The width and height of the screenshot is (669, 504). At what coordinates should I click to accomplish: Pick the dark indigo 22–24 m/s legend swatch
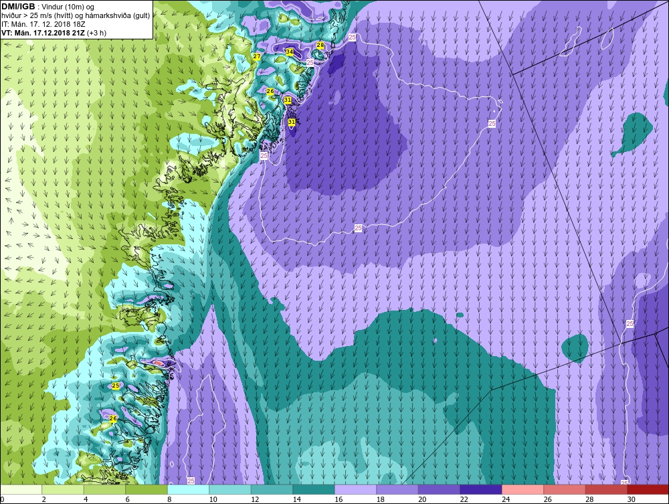[x=481, y=489]
